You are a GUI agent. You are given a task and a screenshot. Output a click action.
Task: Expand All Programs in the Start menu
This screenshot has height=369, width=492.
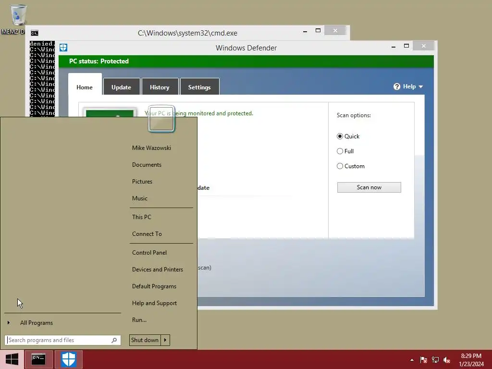coord(37,322)
